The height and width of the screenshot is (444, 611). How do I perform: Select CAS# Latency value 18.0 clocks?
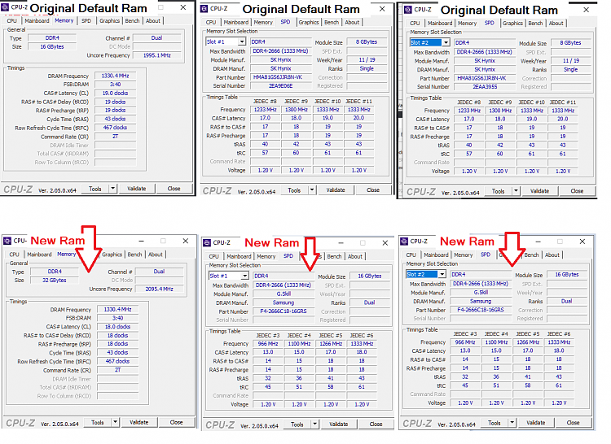tap(117, 327)
